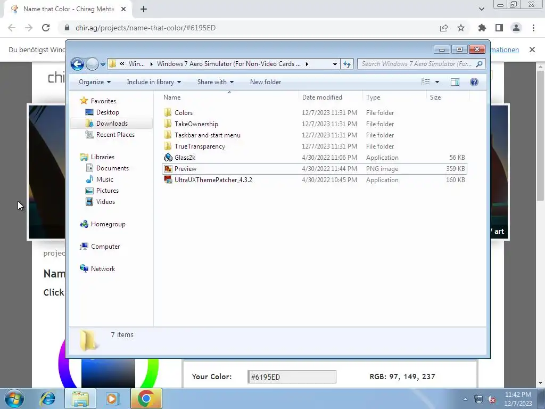Open Libraries in navigation pane
The image size is (545, 409).
point(103,157)
